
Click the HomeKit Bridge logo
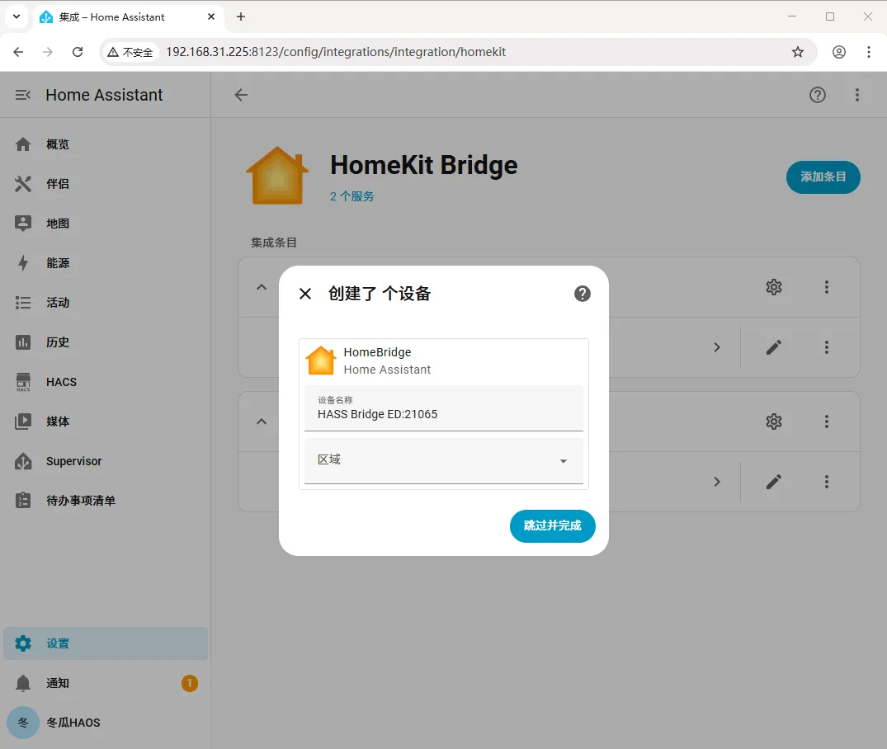click(277, 176)
